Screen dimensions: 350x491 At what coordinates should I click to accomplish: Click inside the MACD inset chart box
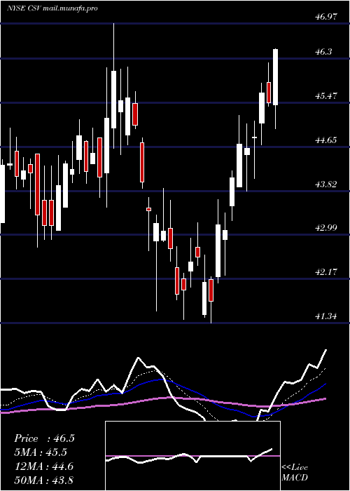(x=192, y=456)
